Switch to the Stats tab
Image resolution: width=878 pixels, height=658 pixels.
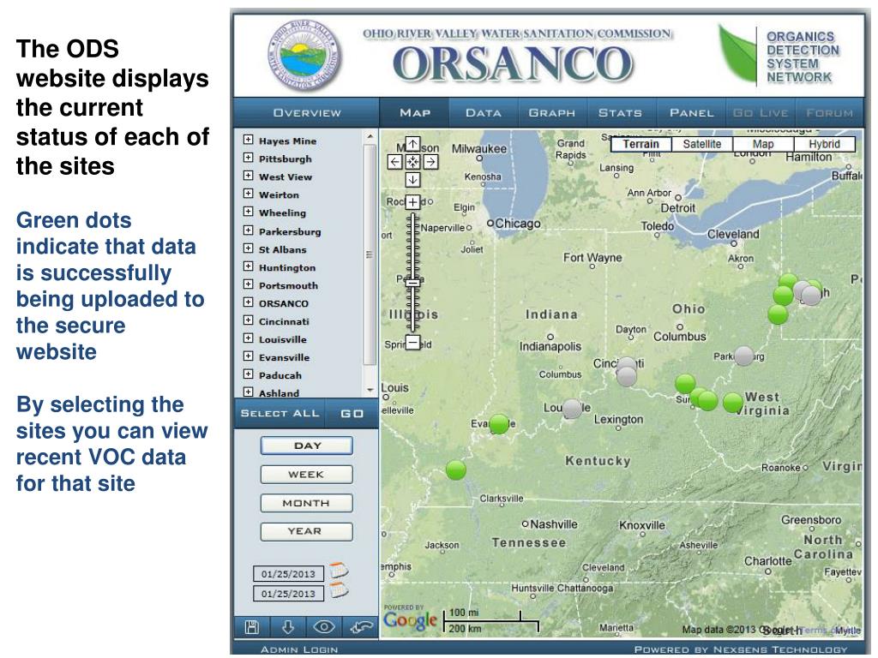click(621, 113)
